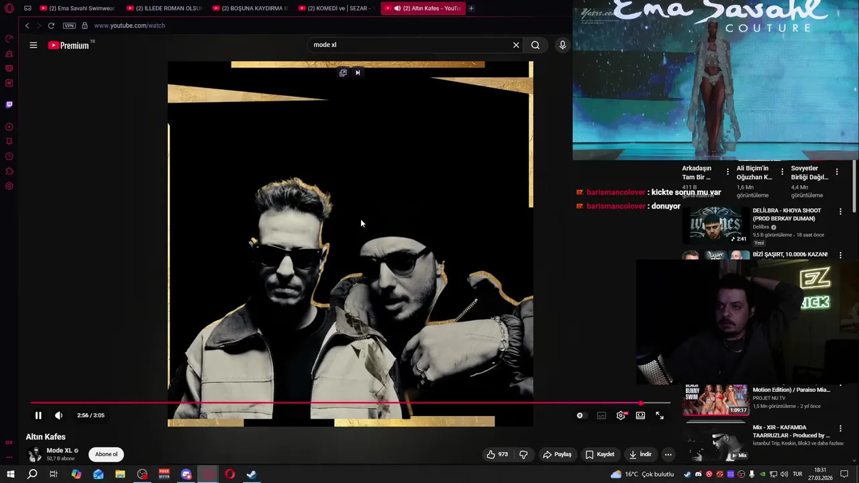Screen dimensions: 859x483
Task: Open options for DELİLBRA KHOYA SHOOT video
Action: [840, 211]
